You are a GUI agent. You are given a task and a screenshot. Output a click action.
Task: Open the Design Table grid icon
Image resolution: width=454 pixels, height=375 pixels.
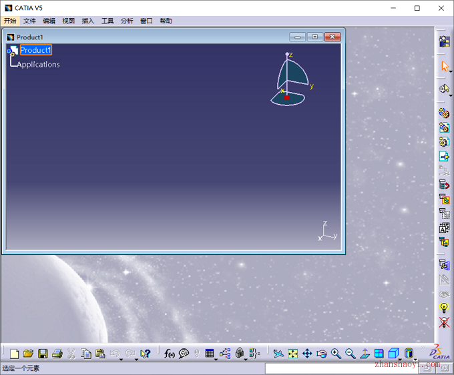(x=210, y=354)
